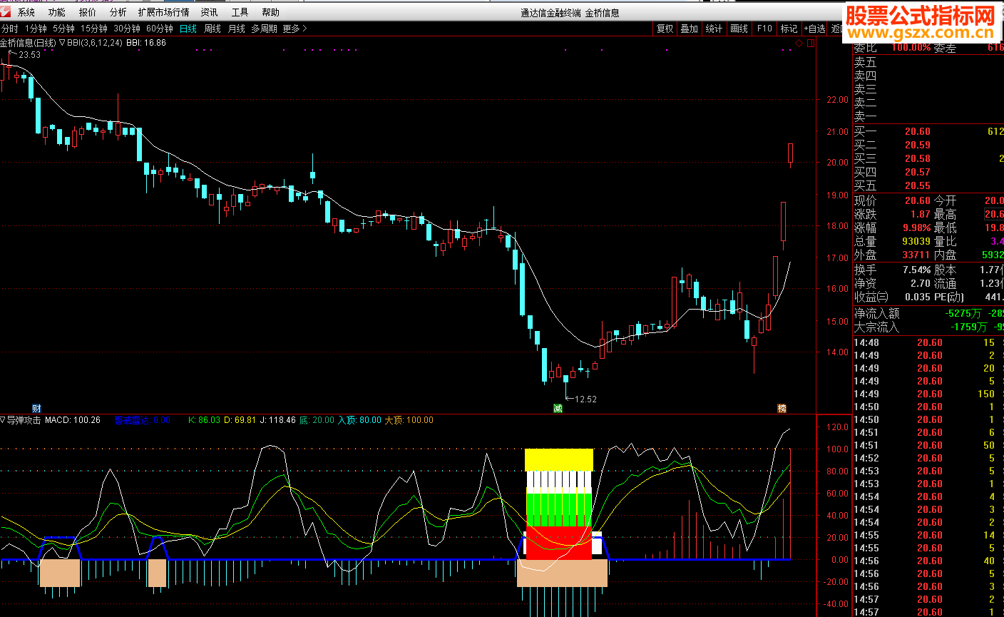Open the 更多 periods expander
The height and width of the screenshot is (617, 1004).
click(x=294, y=29)
